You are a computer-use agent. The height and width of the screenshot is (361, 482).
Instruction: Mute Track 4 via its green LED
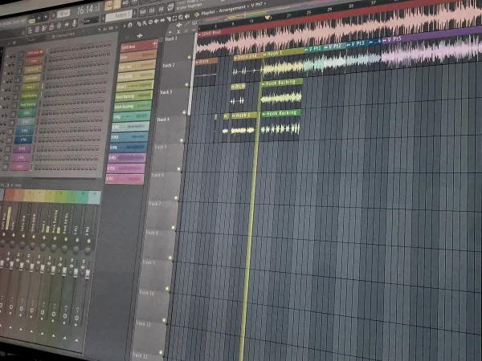pyautogui.click(x=182, y=140)
